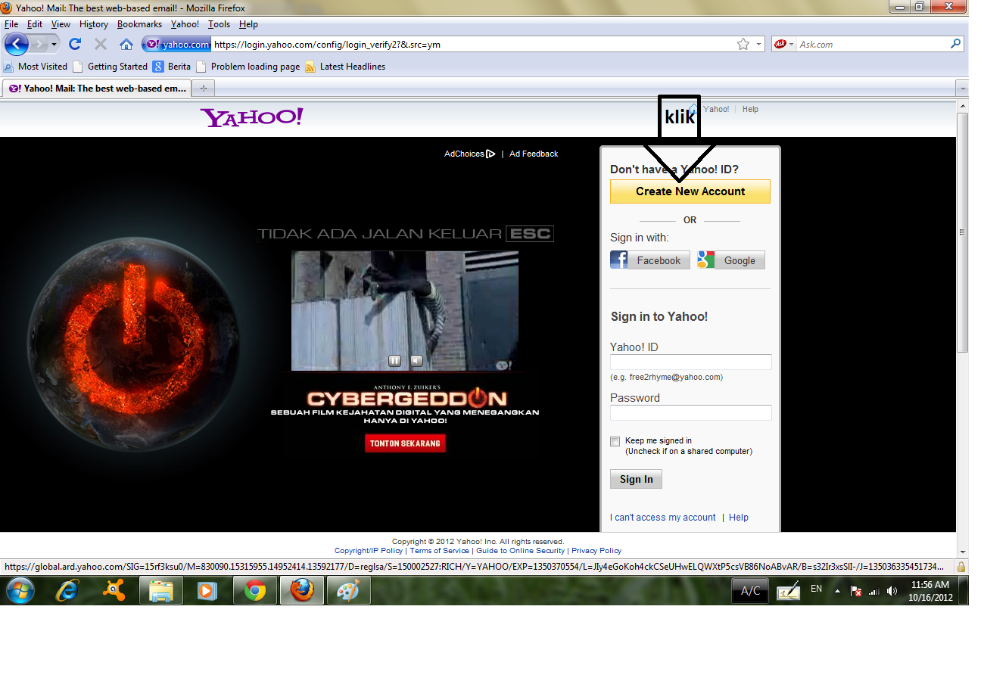
Task: Click the Firefox Back arrow button
Action: point(16,43)
